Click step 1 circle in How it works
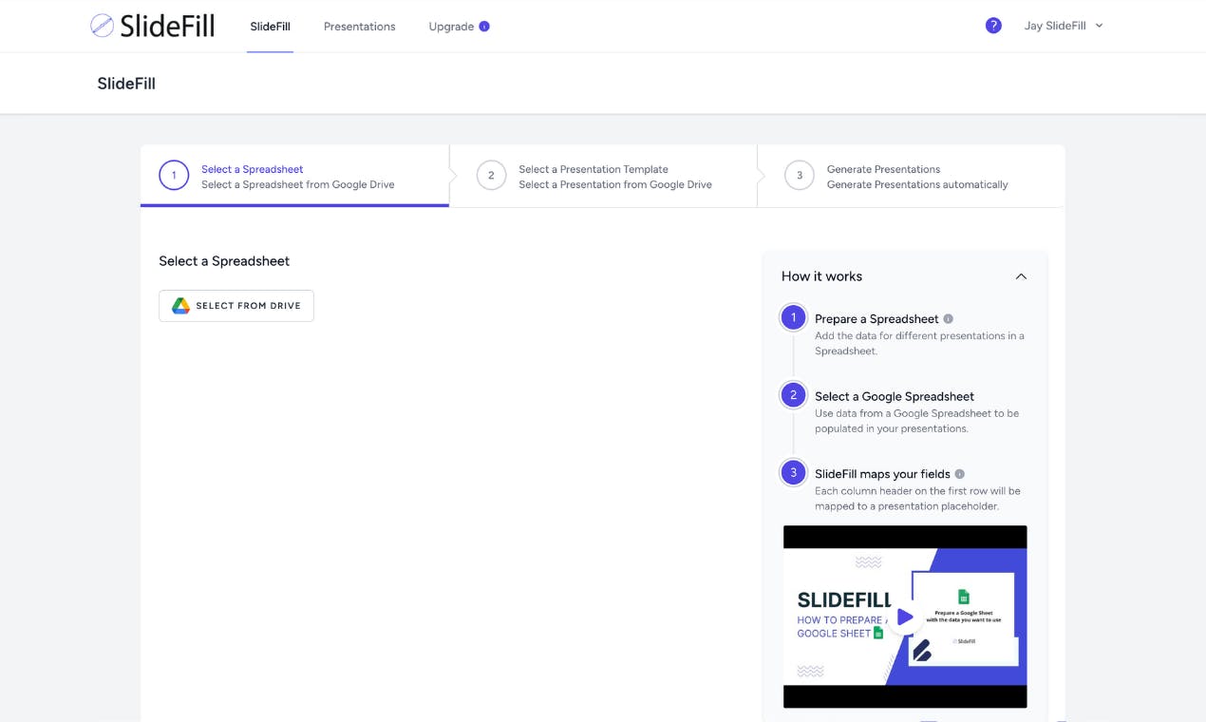The height and width of the screenshot is (722, 1206). (x=793, y=318)
